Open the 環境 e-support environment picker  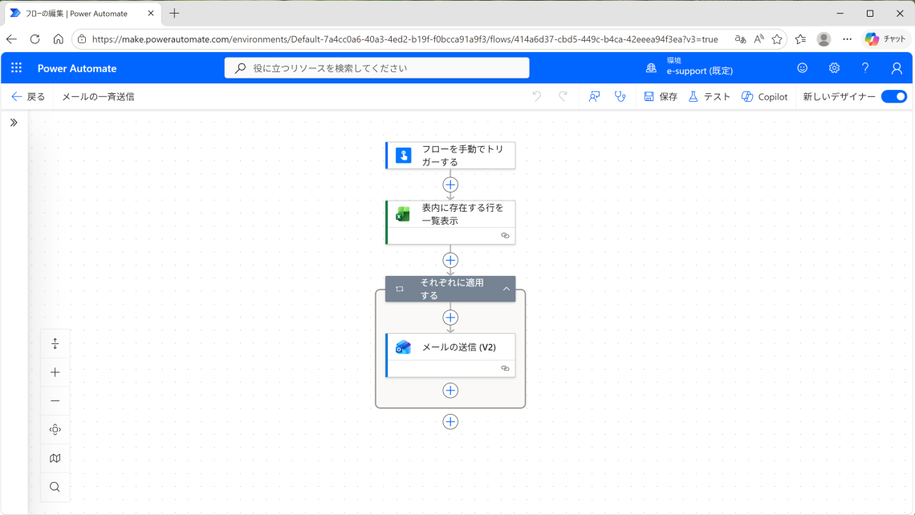(x=690, y=66)
